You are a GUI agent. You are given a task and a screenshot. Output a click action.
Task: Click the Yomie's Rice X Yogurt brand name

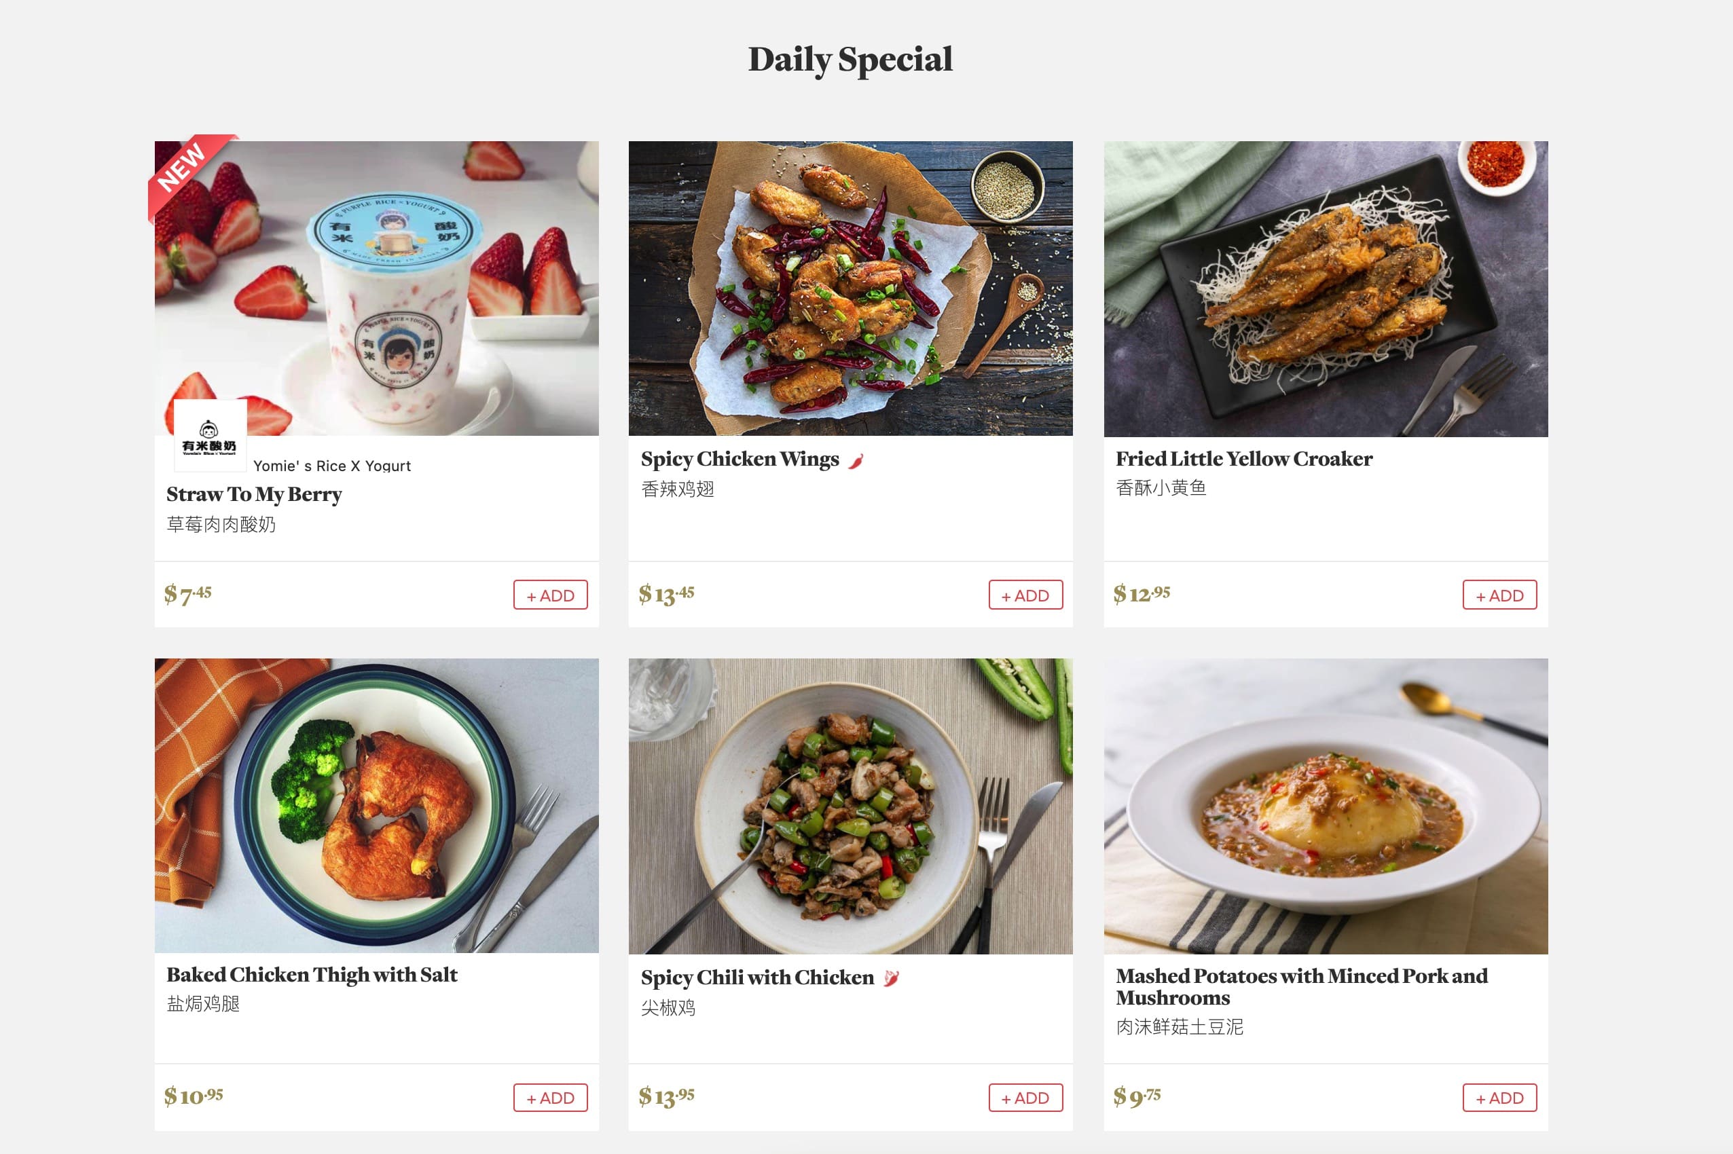point(332,466)
